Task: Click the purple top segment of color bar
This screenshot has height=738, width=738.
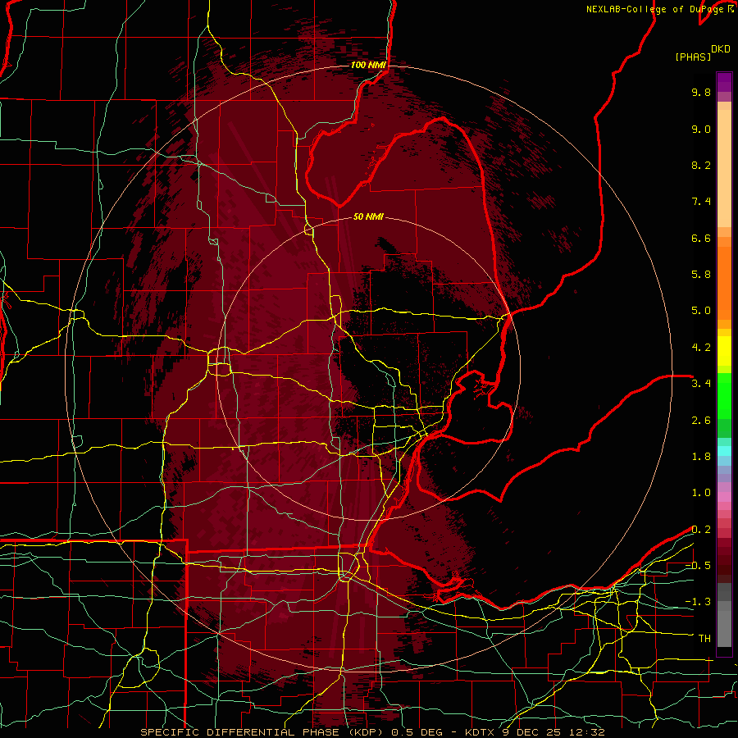Action: coord(724,82)
